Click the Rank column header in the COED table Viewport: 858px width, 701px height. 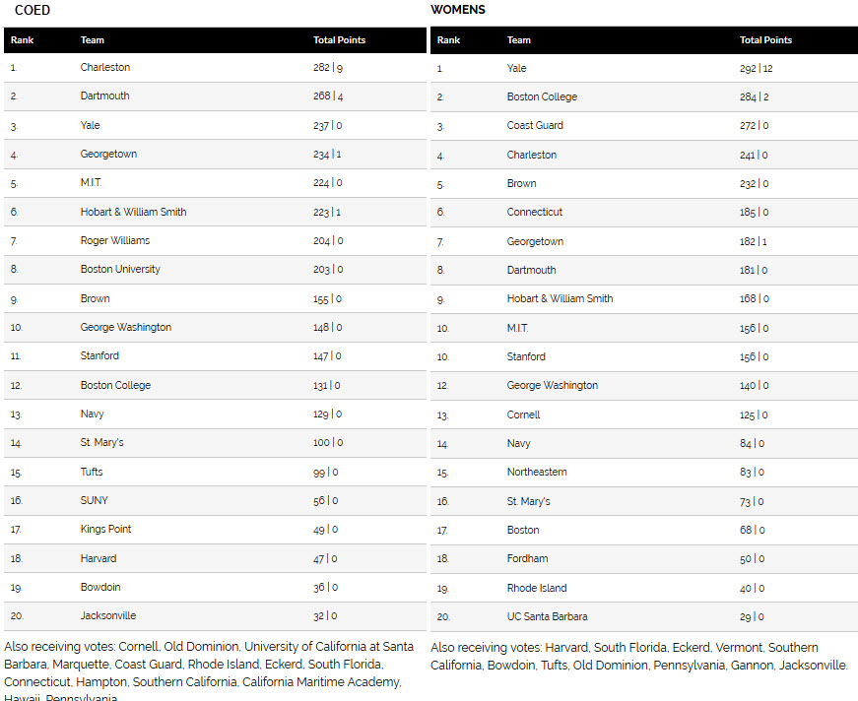[22, 40]
